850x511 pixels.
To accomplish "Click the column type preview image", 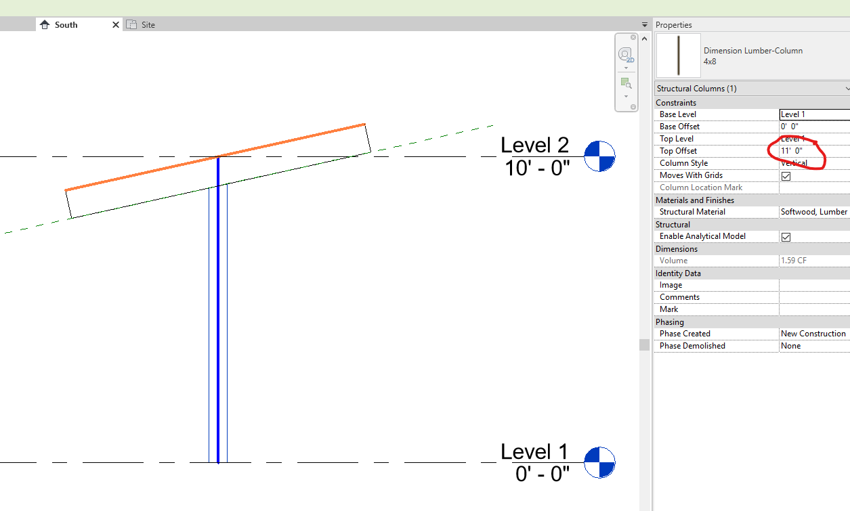I will [x=677, y=55].
